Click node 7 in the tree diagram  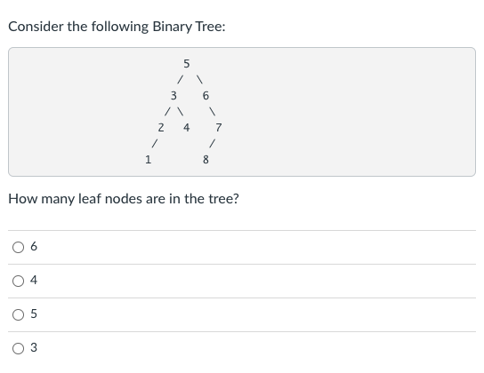pyautogui.click(x=219, y=128)
